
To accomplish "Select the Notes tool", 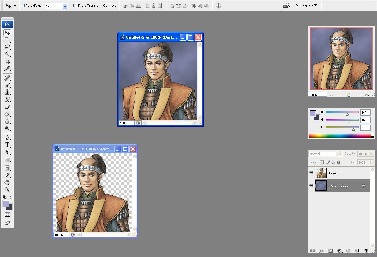I will [x=7, y=168].
